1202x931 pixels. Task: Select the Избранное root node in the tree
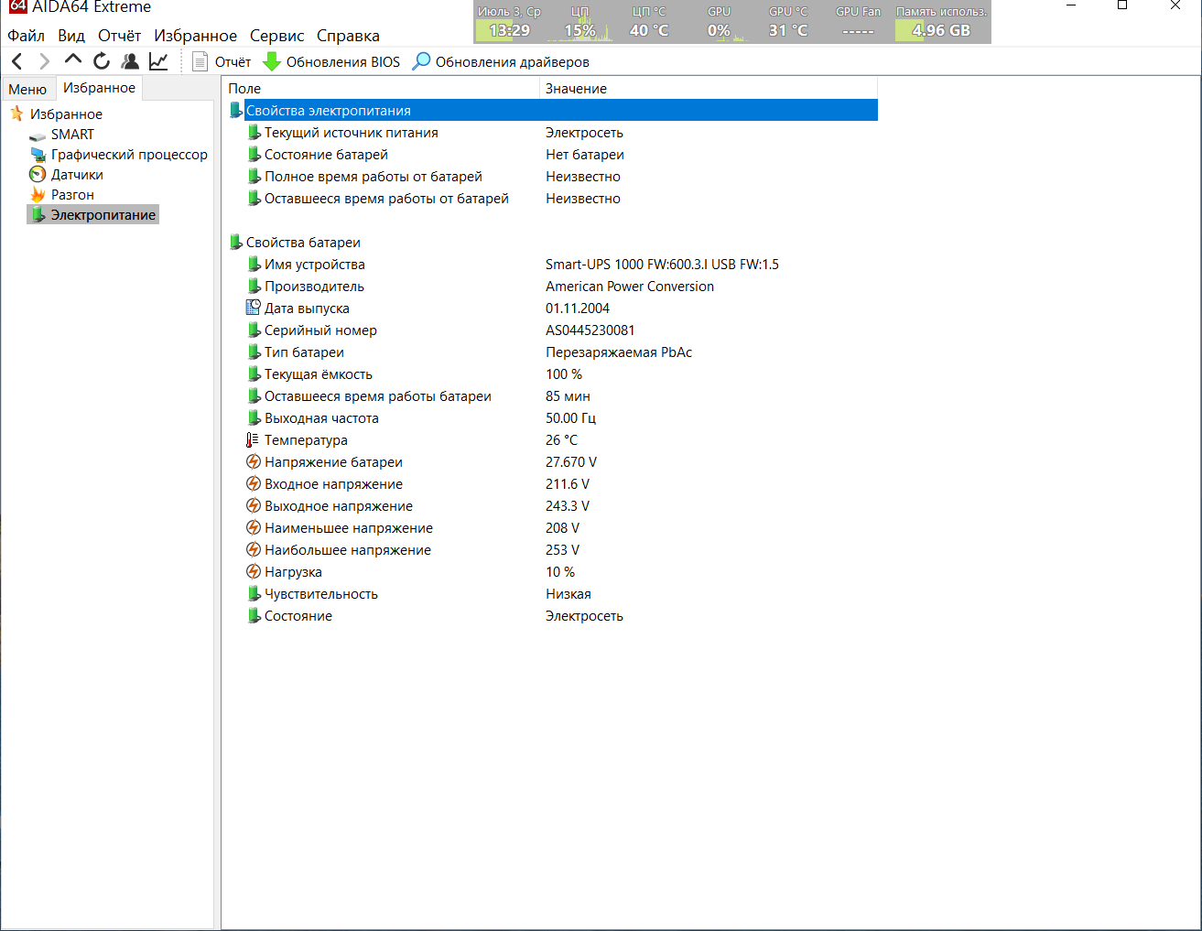[66, 114]
